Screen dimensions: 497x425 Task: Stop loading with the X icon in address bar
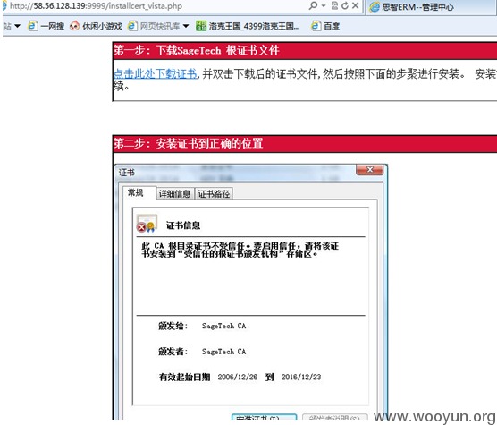[355, 5]
